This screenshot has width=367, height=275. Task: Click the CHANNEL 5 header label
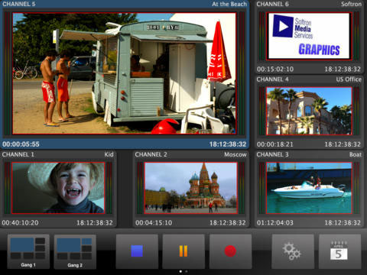[19, 4]
